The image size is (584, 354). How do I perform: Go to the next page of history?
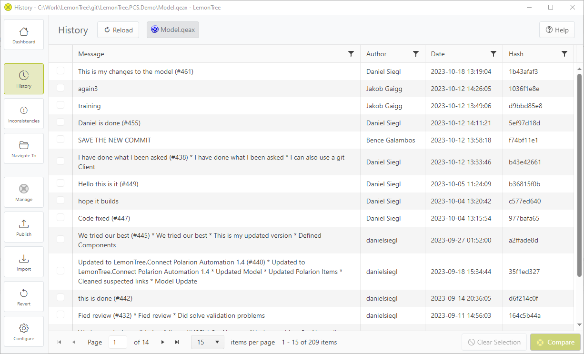coord(163,342)
